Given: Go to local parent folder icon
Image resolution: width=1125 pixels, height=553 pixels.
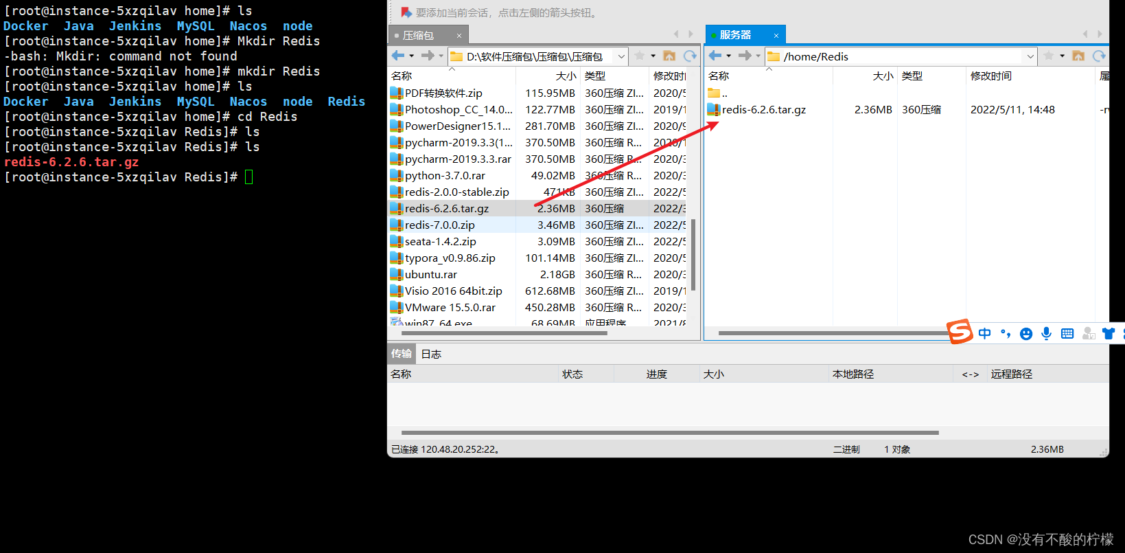Looking at the screenshot, I should (669, 56).
